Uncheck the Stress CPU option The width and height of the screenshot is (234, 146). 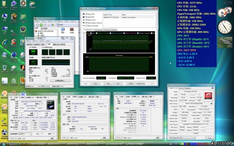[86, 15]
